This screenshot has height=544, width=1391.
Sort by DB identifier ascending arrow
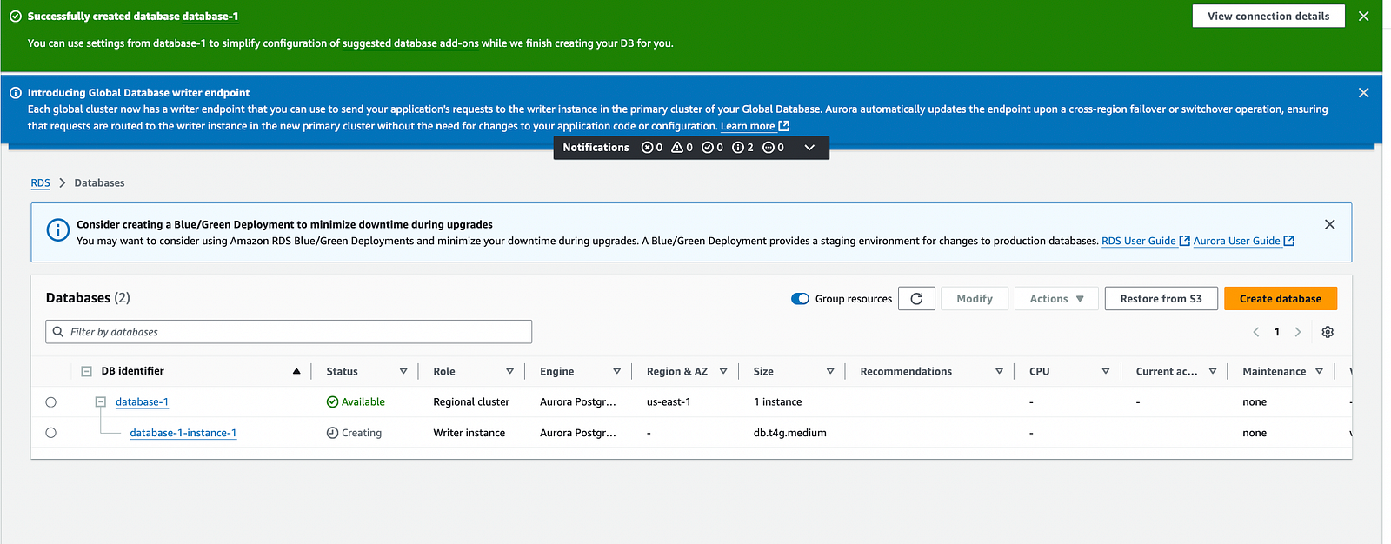[x=296, y=372]
